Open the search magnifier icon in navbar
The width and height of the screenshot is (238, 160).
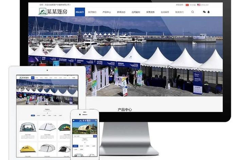point(192,12)
